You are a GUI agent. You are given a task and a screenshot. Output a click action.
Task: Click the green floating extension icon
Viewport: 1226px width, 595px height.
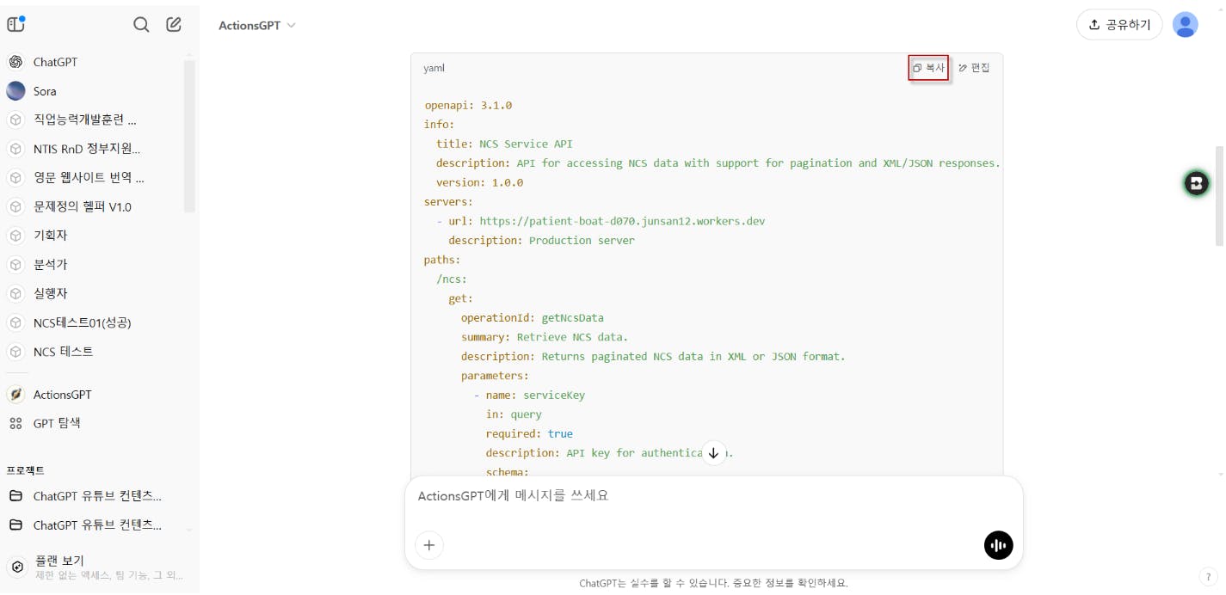coord(1195,182)
